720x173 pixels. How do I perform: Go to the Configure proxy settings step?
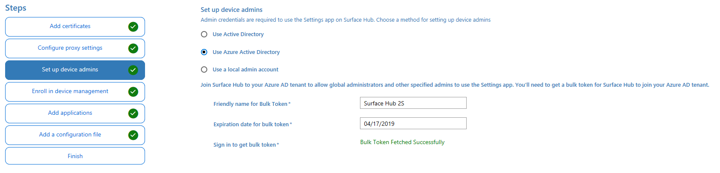click(x=70, y=48)
